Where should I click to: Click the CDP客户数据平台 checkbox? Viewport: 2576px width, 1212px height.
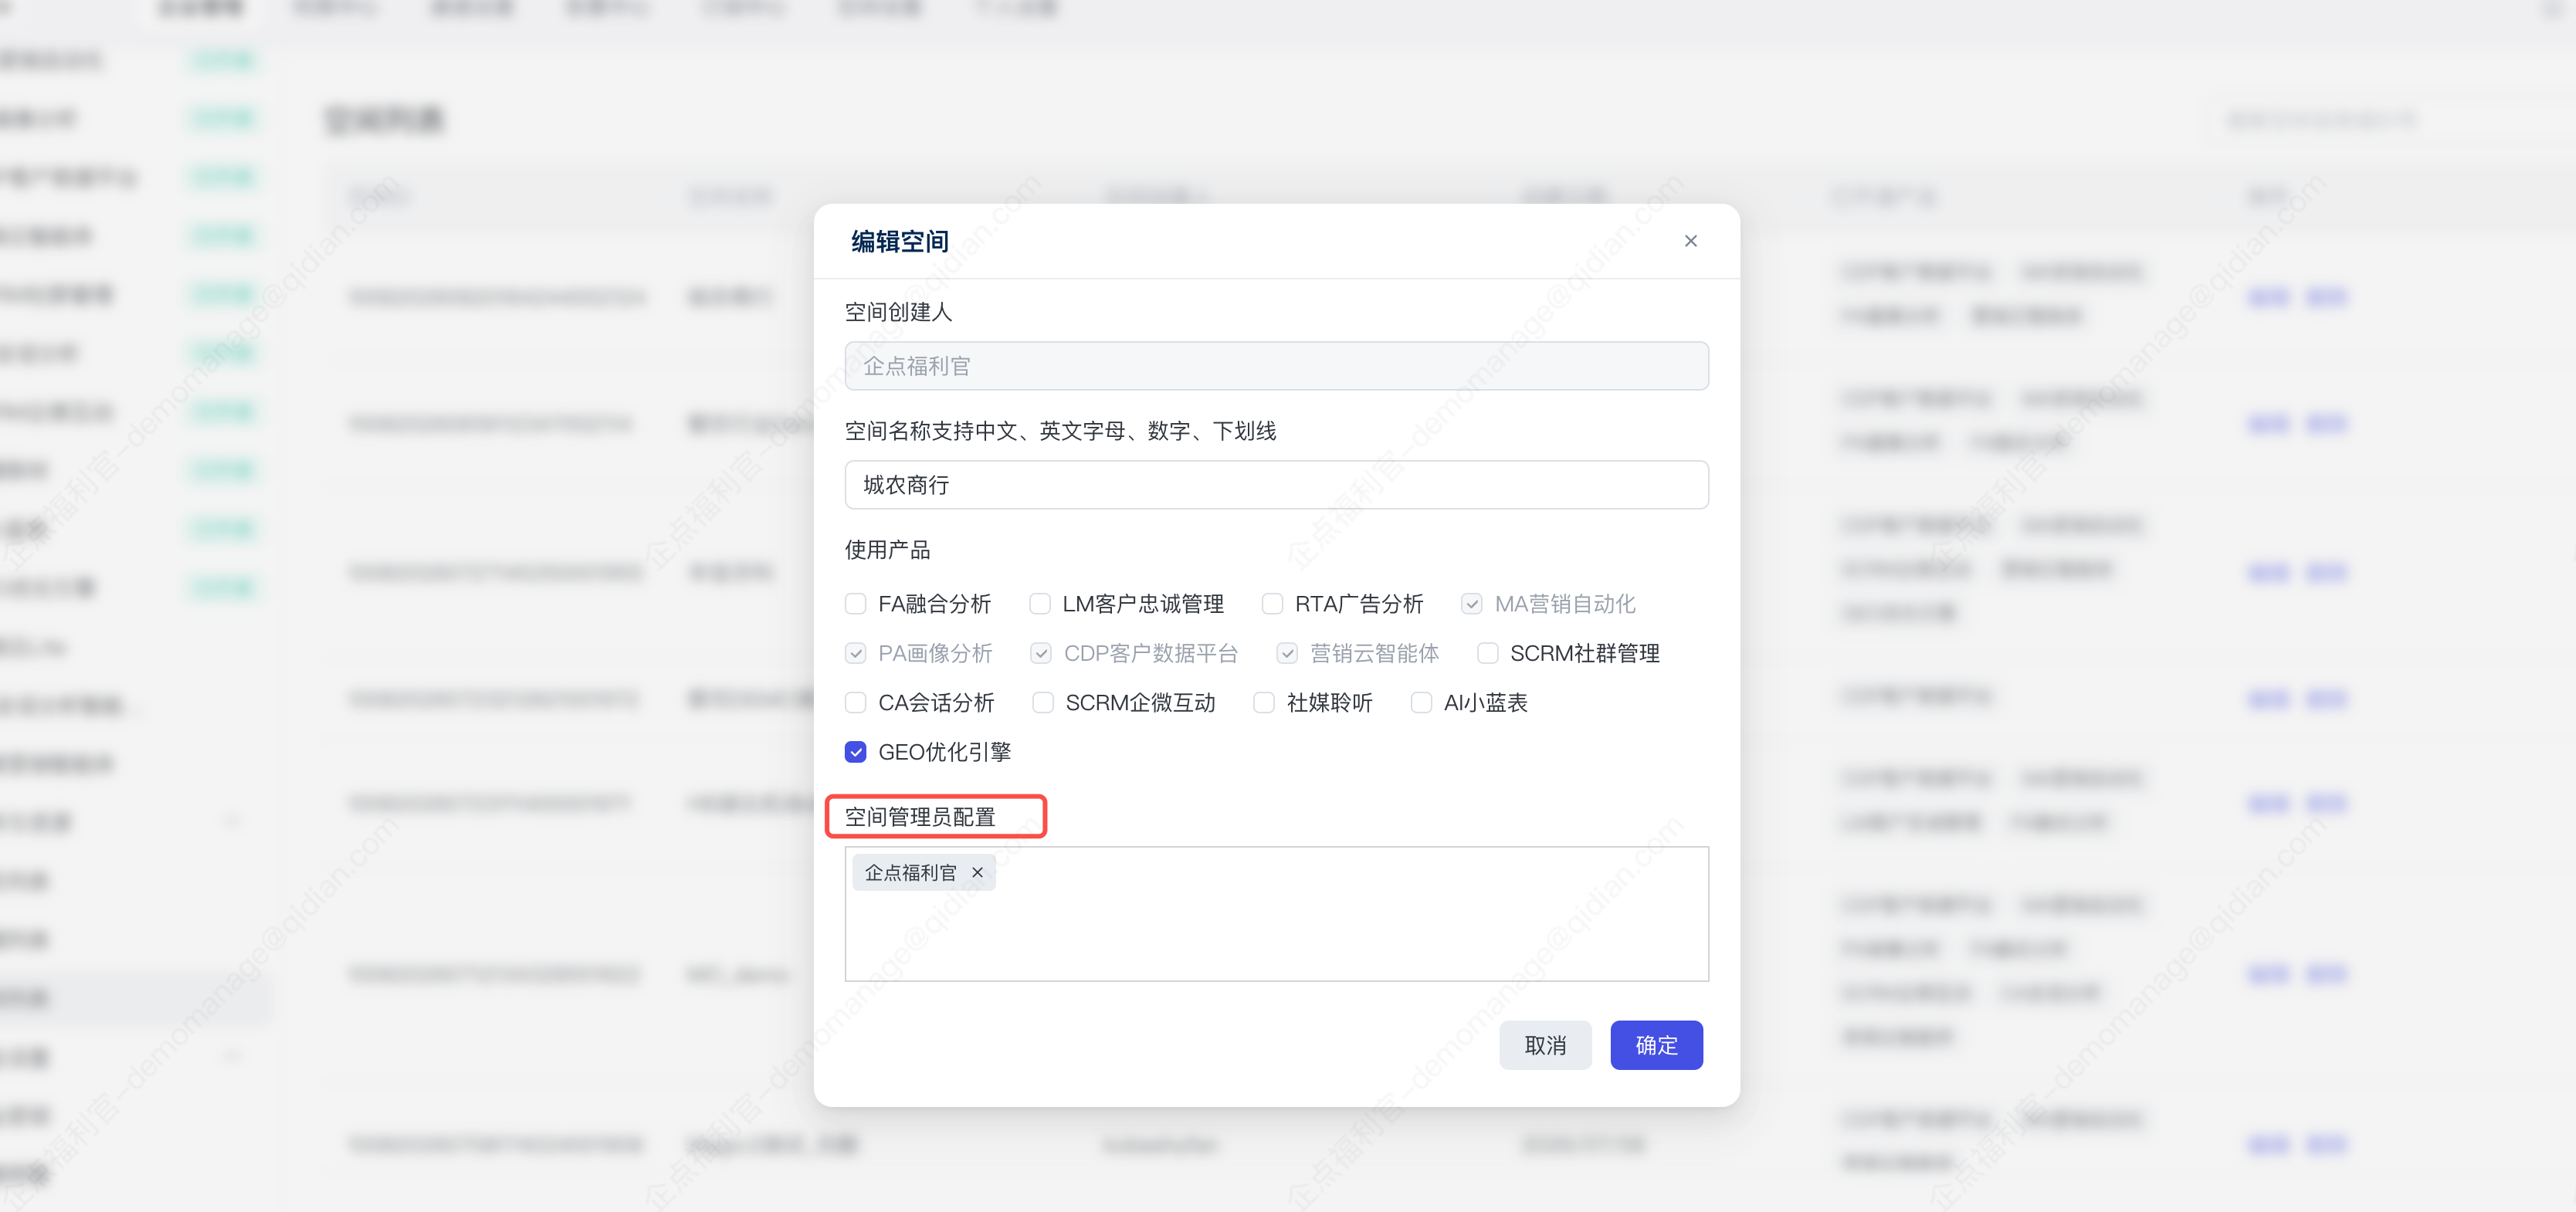click(x=1040, y=653)
